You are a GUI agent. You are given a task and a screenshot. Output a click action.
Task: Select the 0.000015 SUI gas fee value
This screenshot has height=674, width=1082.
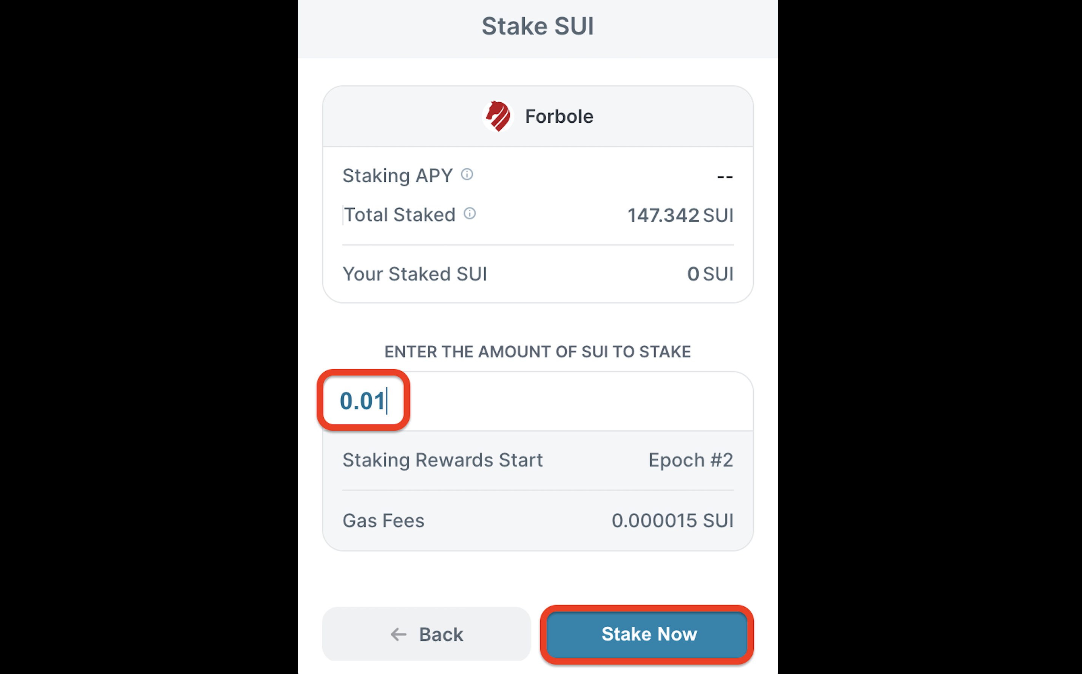click(x=672, y=520)
